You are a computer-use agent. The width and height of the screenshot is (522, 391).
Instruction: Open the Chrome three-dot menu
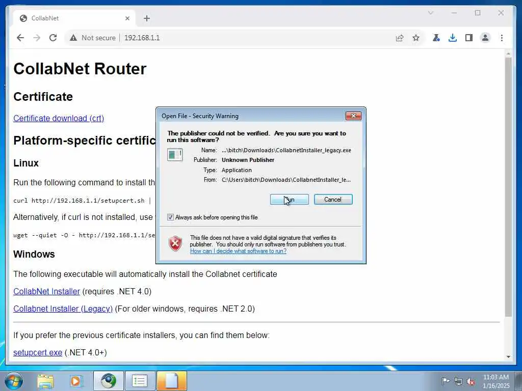[502, 38]
